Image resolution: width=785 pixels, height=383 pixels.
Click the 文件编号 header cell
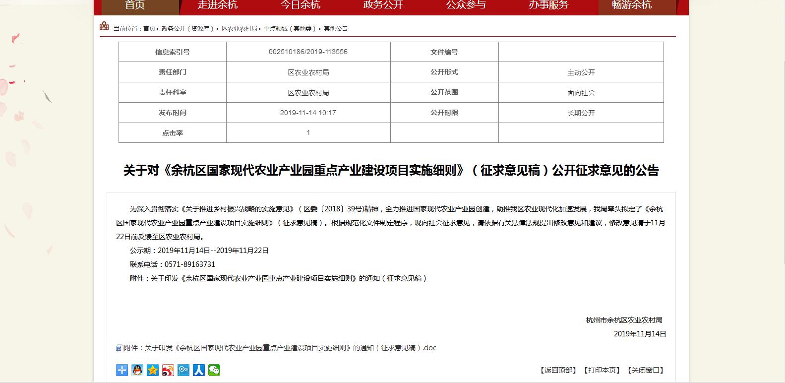[x=444, y=52]
